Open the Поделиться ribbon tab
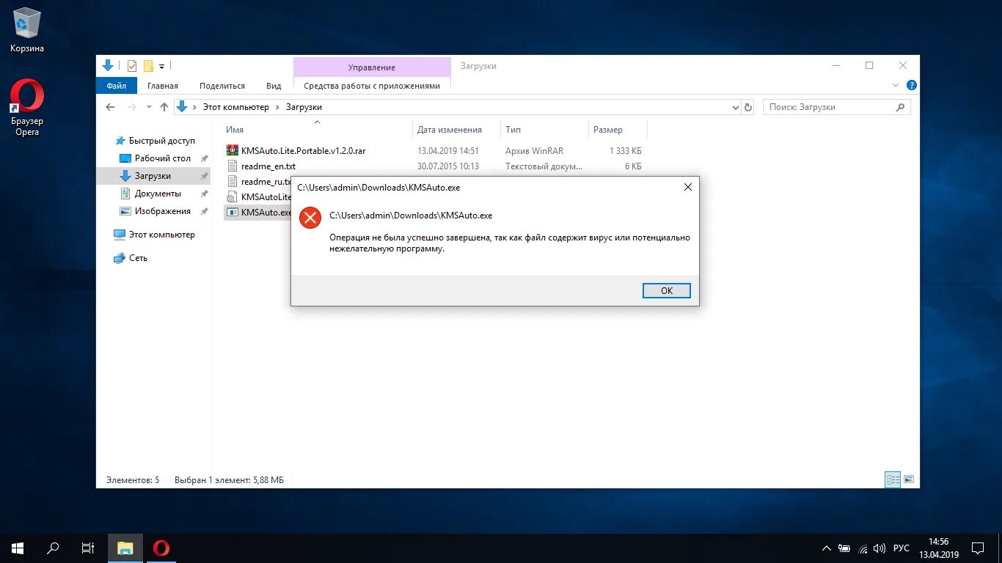Image resolution: width=1002 pixels, height=563 pixels. pyautogui.click(x=222, y=86)
